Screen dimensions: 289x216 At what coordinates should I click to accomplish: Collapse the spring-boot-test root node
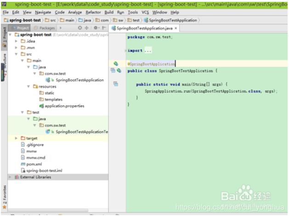coord(10,34)
